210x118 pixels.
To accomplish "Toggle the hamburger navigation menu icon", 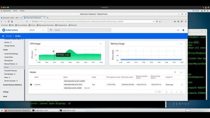I will (x=3, y=36).
